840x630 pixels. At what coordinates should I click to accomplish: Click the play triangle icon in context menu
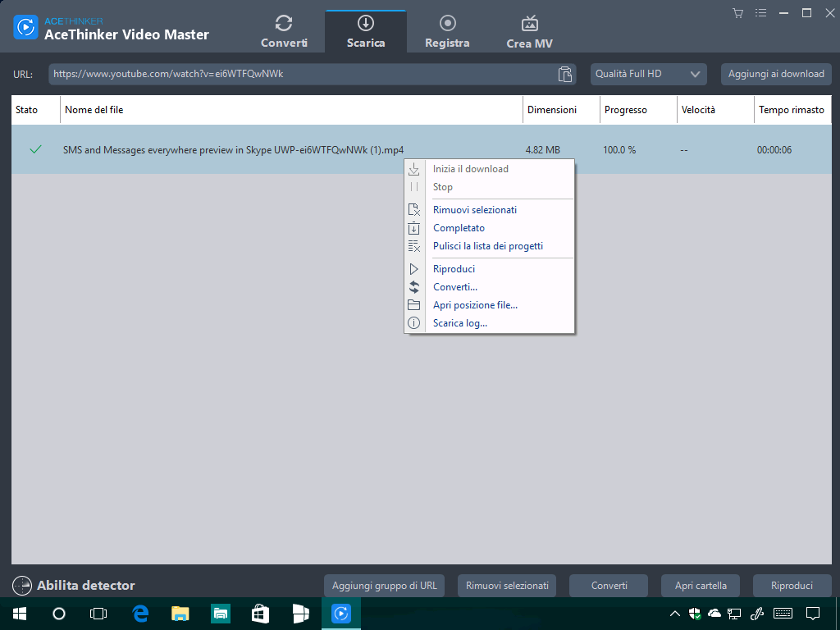pyautogui.click(x=414, y=269)
